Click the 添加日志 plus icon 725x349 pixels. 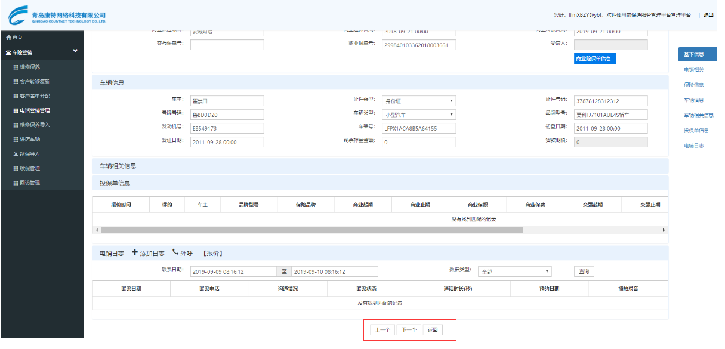135,252
